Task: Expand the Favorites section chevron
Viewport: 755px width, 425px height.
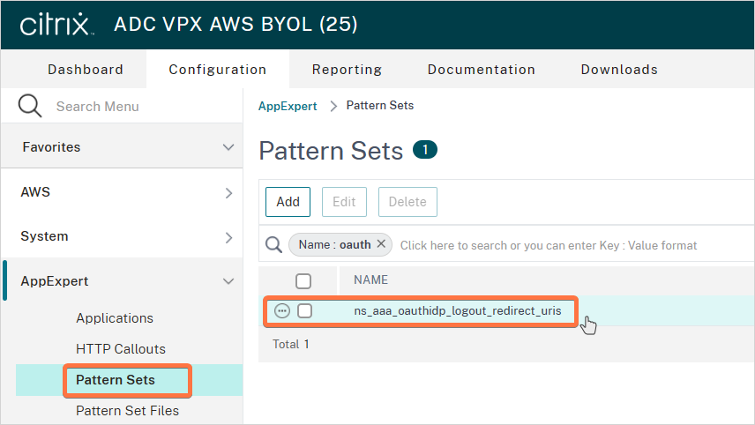Action: coord(228,147)
